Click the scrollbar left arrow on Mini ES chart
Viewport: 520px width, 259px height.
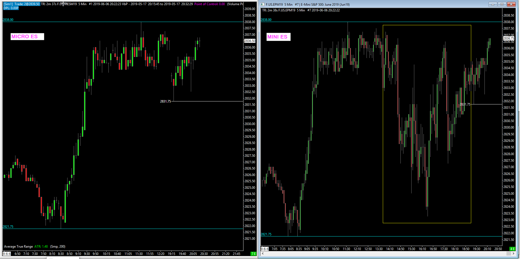pos(262,253)
